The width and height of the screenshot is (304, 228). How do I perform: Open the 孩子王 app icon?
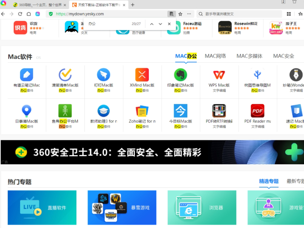(276, 28)
